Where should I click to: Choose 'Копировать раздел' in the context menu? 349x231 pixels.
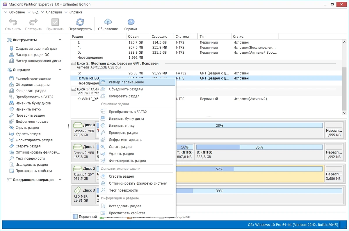click(x=137, y=96)
